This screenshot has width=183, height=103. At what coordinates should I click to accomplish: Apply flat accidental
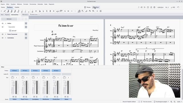click(43, 11)
